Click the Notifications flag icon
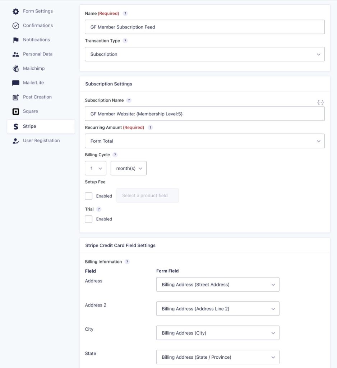 (16, 40)
